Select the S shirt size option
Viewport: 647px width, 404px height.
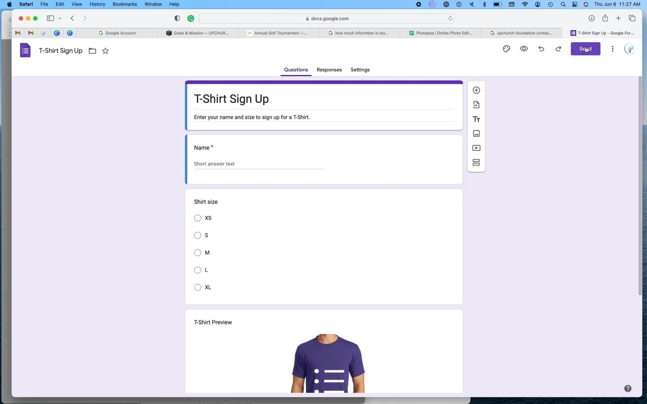(198, 235)
